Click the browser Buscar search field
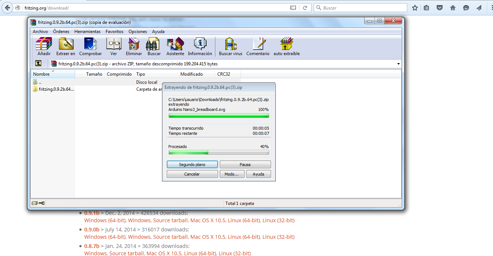 (x=360, y=8)
